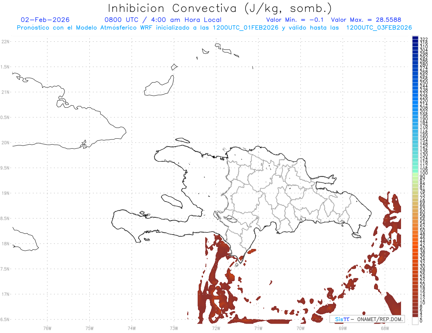Click the "1200UTC_03FEB2026" valid-until time

coord(379,28)
